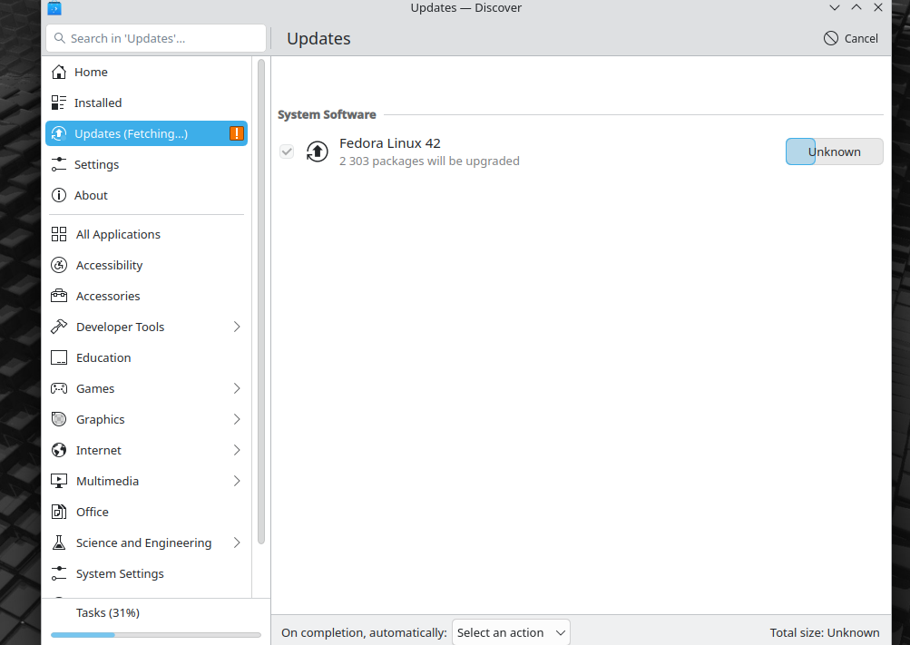Screen dimensions: 910x645
Task: Click the Updates fetching arrow icon
Action: click(59, 133)
